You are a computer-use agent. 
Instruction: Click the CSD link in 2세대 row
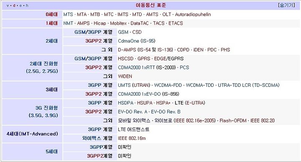pos(137,32)
